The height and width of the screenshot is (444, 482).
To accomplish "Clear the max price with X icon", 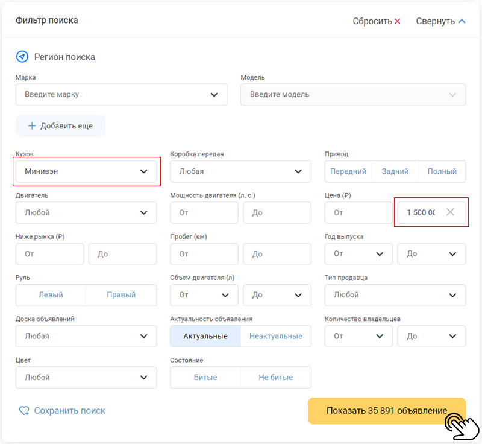I will [450, 212].
